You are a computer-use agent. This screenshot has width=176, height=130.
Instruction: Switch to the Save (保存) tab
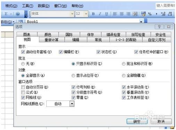(x=90, y=35)
